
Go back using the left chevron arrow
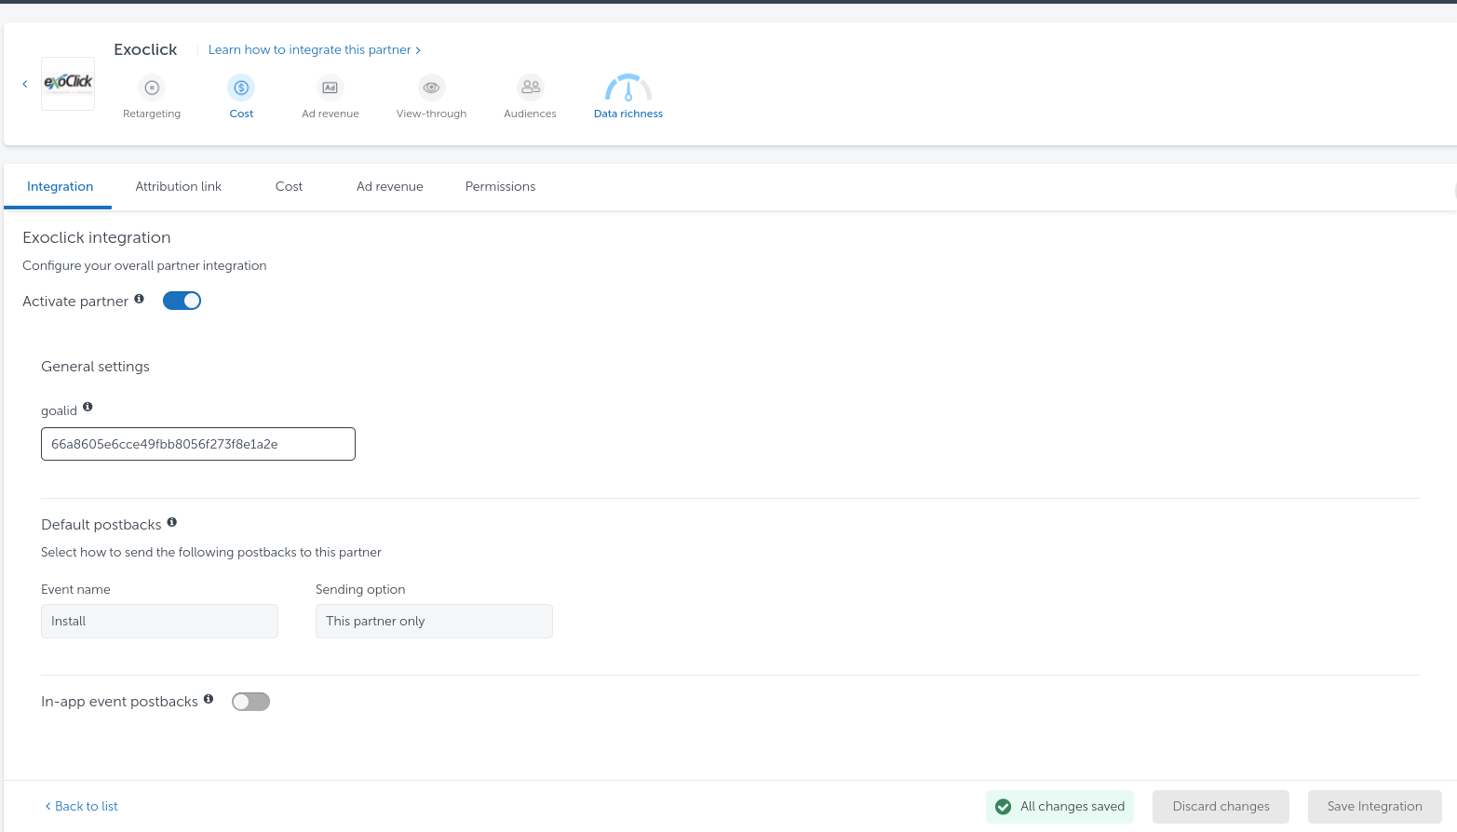click(25, 84)
